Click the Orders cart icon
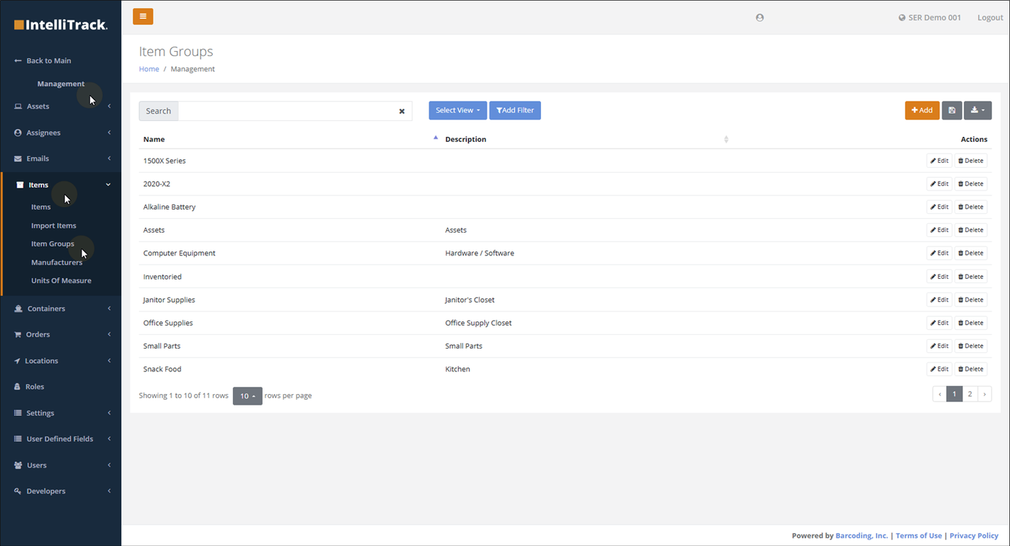1010x546 pixels. pos(18,334)
